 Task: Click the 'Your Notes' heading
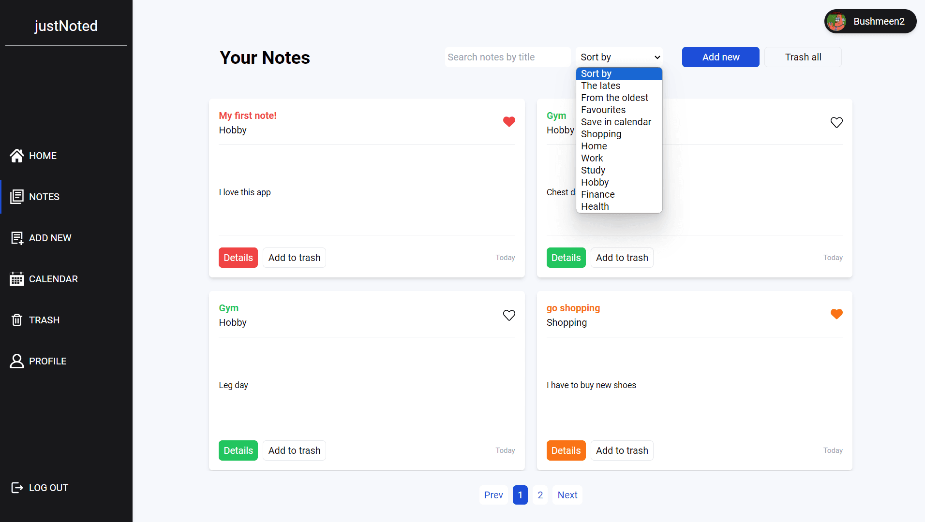point(265,58)
